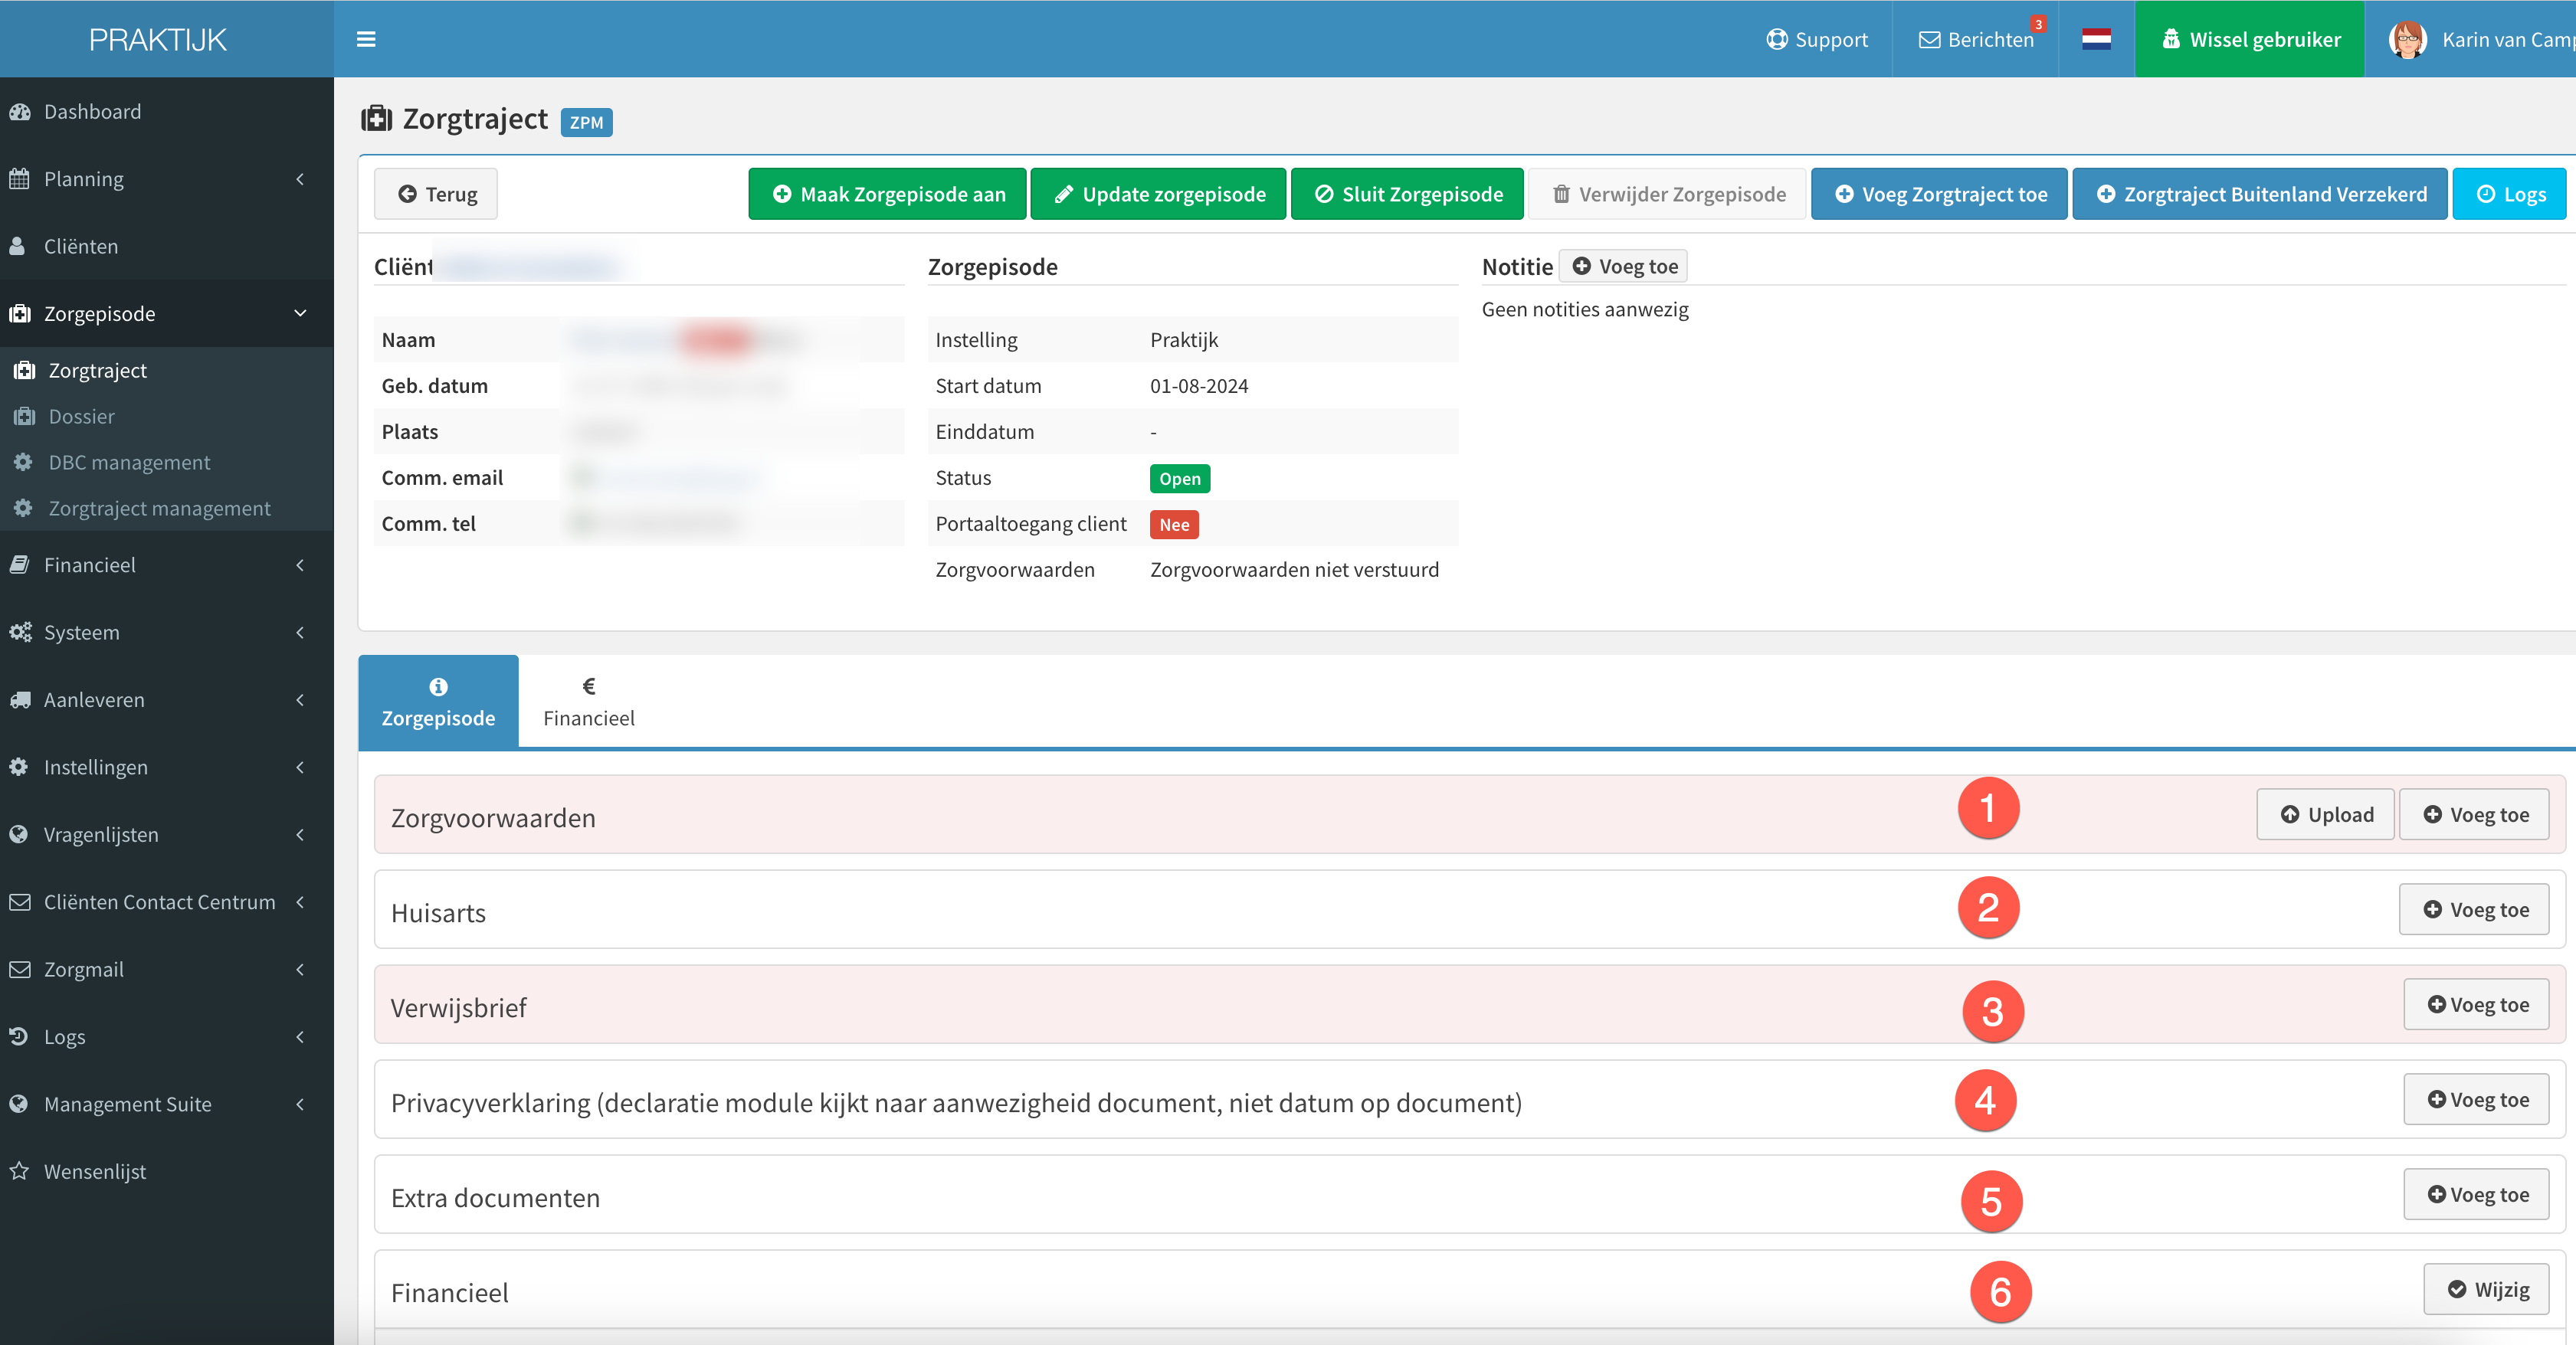Toggle the hamburger sidebar menu icon
Screen dimensions: 2576x1345
point(366,39)
